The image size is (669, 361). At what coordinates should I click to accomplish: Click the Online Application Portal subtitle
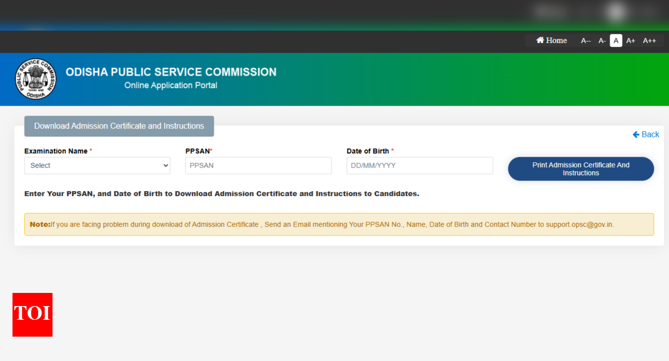point(171,86)
